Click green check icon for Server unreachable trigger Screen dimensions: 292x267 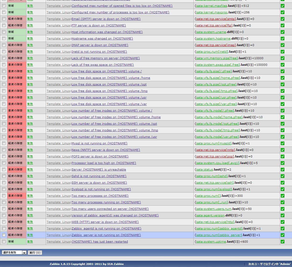(282, 170)
